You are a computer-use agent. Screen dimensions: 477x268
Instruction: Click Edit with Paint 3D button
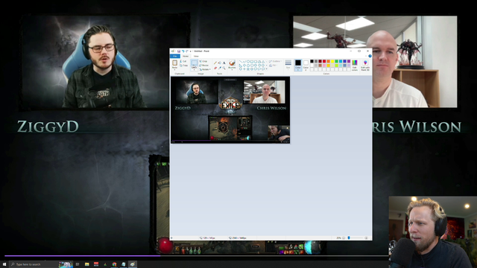365,66
